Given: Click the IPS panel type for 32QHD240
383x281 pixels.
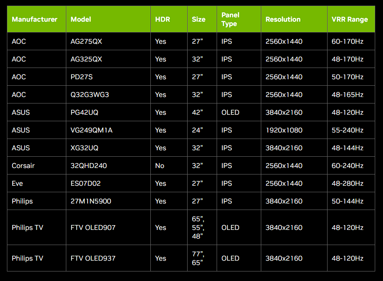Looking at the screenshot, I should click(239, 165).
